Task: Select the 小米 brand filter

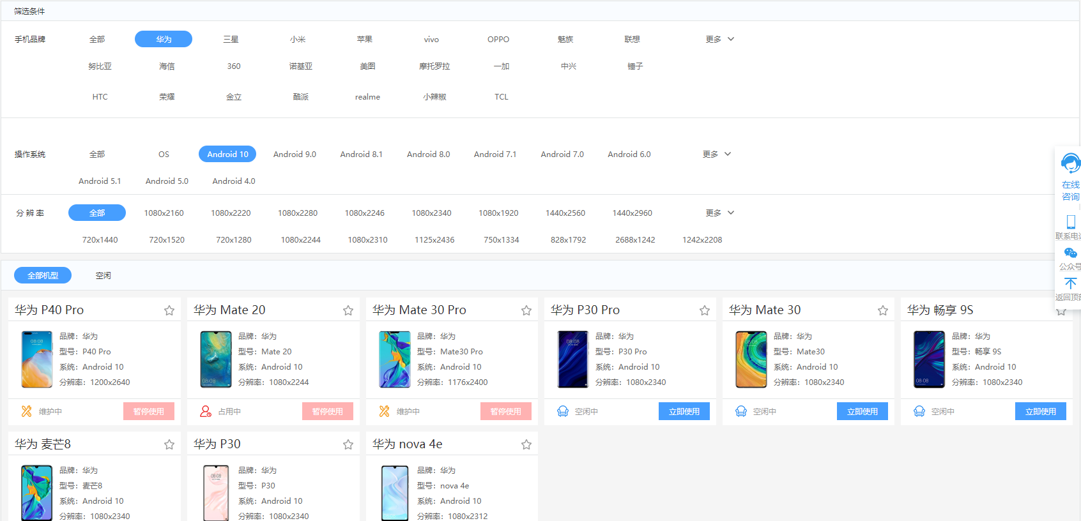Action: [x=298, y=39]
